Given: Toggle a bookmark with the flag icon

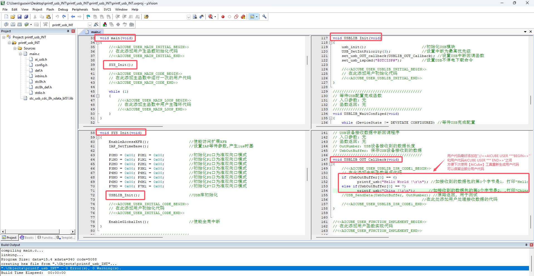Looking at the screenshot, I should click(x=88, y=17).
